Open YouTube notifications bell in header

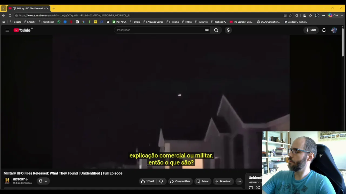click(x=324, y=30)
